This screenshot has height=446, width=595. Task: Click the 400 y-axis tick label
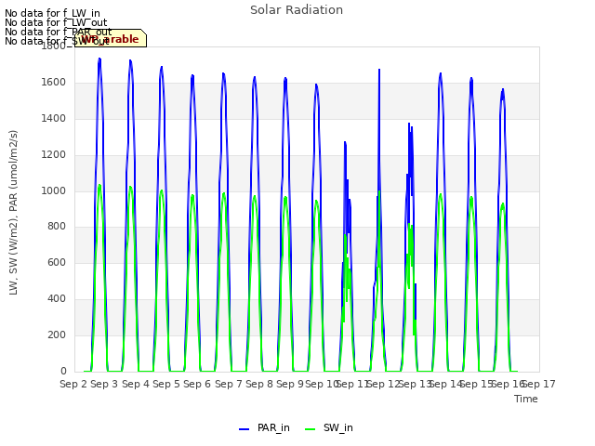tap(57, 299)
